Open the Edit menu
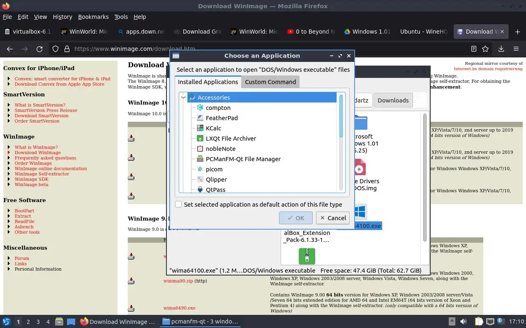The height and width of the screenshot is (328, 526). [23, 17]
